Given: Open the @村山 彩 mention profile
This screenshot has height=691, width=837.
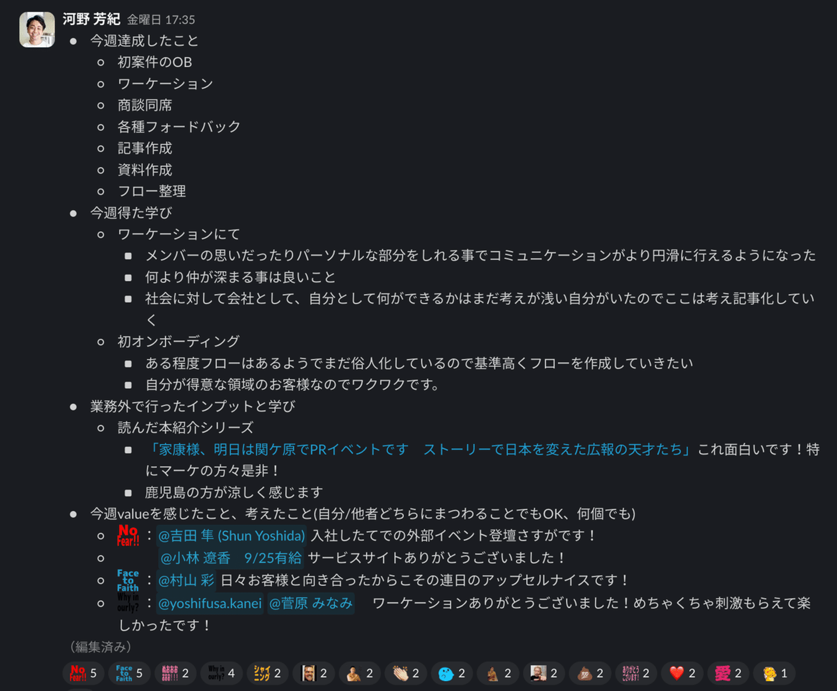Looking at the screenshot, I should (186, 580).
